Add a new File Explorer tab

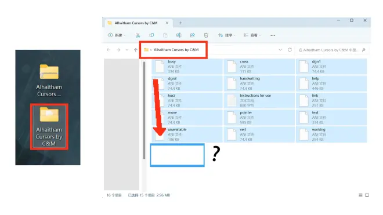click(180, 23)
